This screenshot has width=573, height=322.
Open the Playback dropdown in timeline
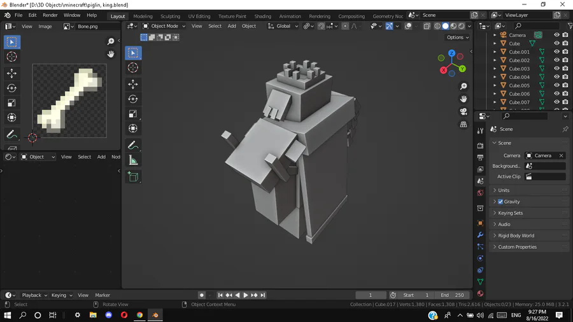34,295
